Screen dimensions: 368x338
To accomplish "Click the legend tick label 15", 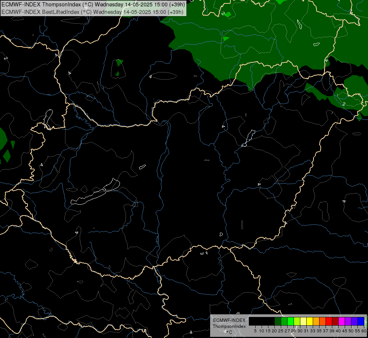I will (268, 331).
